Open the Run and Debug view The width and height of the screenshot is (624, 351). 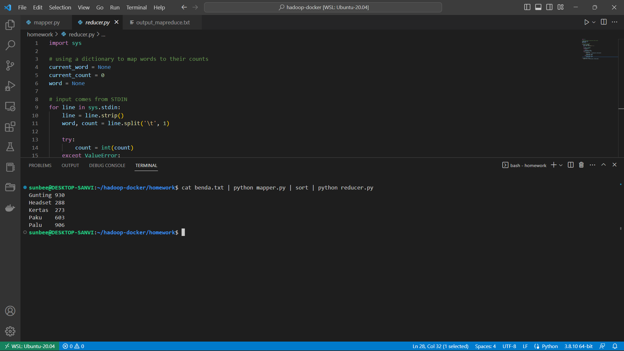click(10, 86)
